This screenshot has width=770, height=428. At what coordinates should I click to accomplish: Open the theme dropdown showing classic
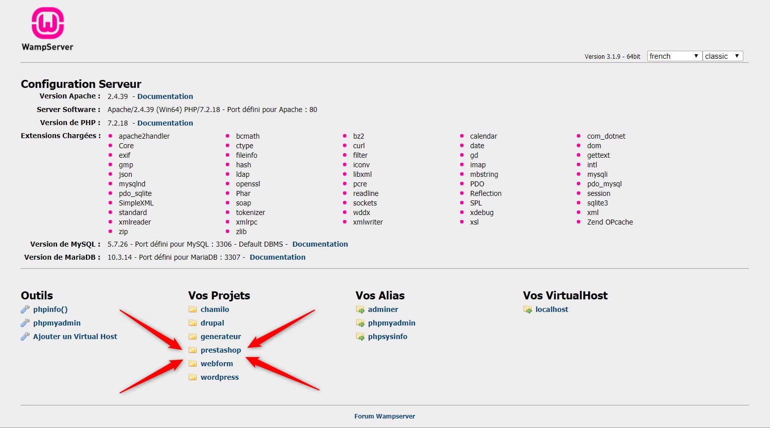tap(723, 56)
